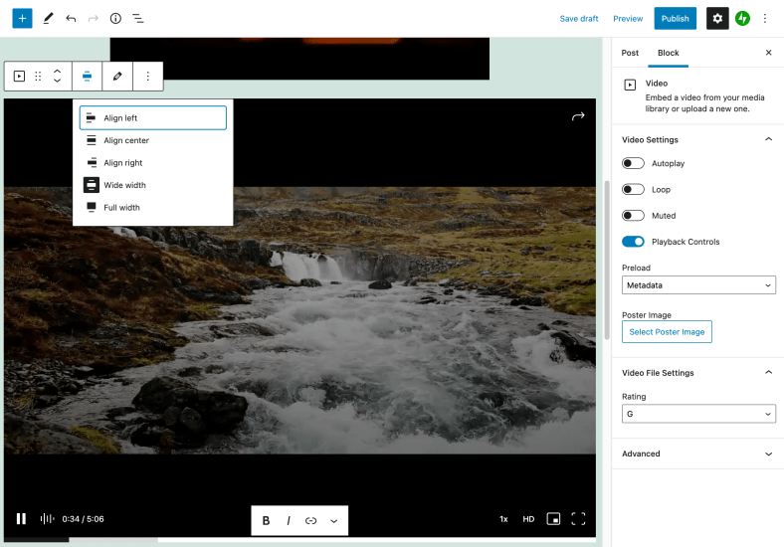Disable the Playback Controls toggle
The height and width of the screenshot is (547, 784).
[x=633, y=242]
